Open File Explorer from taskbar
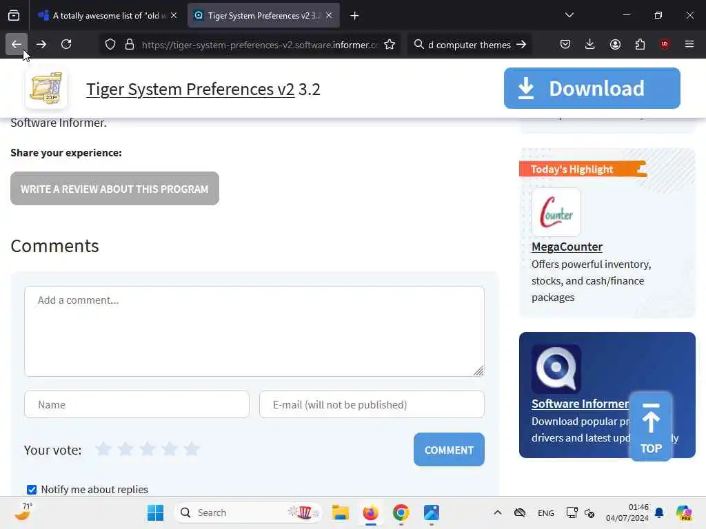The width and height of the screenshot is (706, 529). pos(341,512)
